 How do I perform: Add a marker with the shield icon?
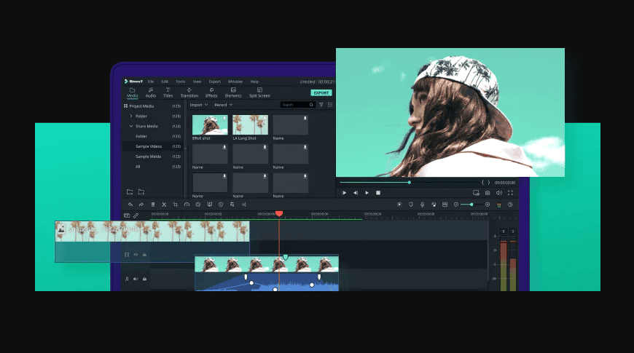411,205
